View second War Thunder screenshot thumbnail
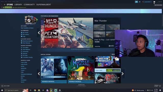Screen dimensions: 163x92 (x=113, y=27)
